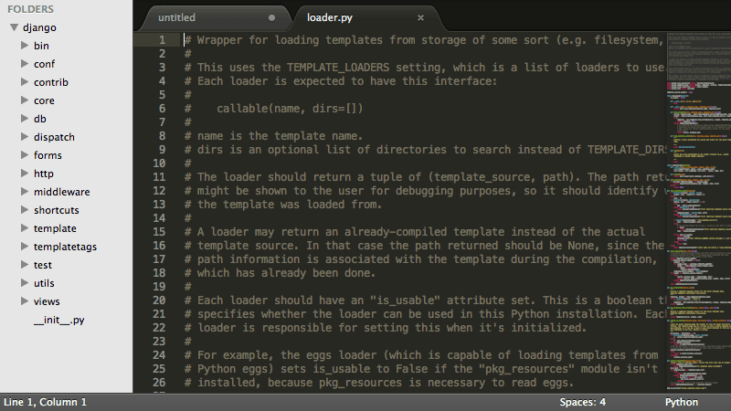Select the shortcuts folder in sidebar

point(56,210)
